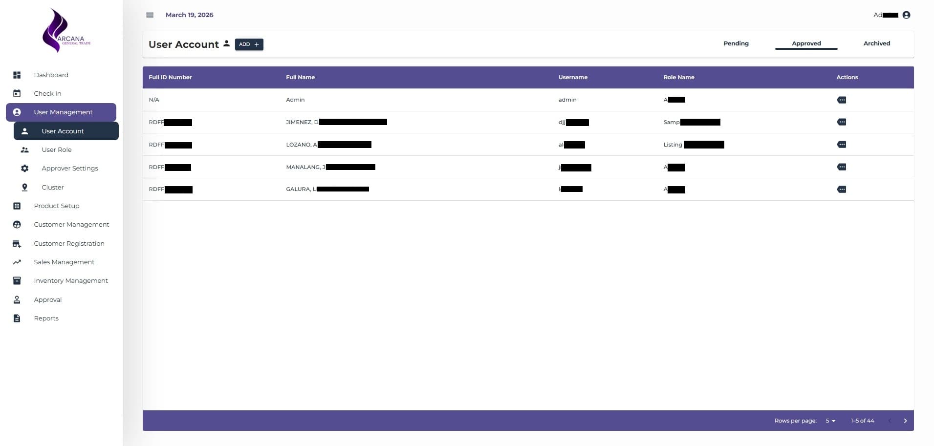Go to the next page of results
The image size is (934, 446).
tap(905, 421)
